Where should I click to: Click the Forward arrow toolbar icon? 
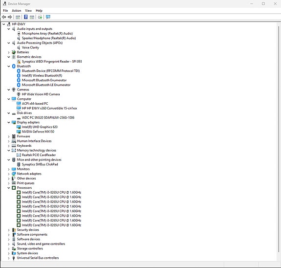[x=10, y=17]
